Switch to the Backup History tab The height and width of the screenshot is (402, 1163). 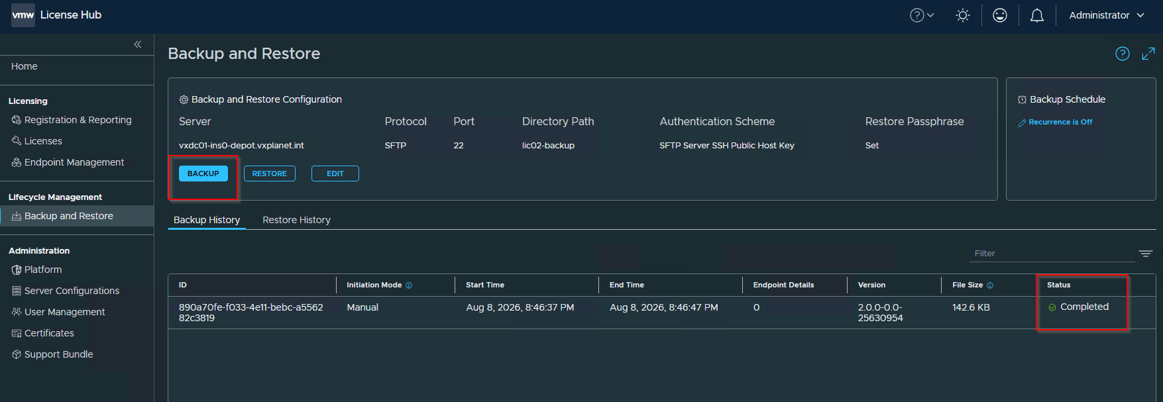tap(207, 220)
